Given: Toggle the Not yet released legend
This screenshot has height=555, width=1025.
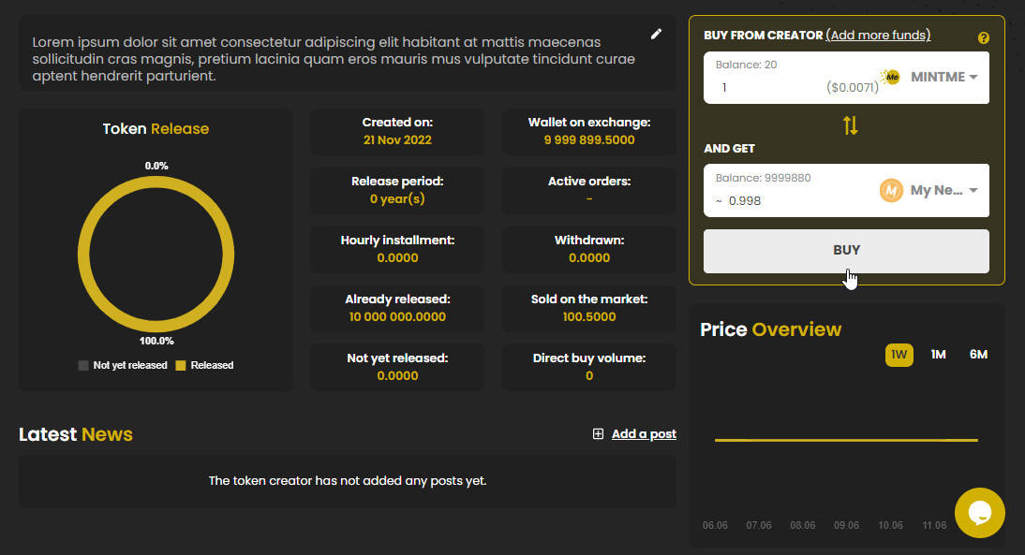Looking at the screenshot, I should [x=123, y=365].
